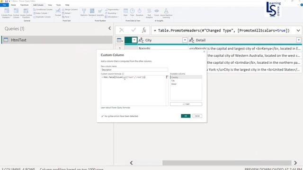The image size is (303, 170).
Task: Add a Conditional Column from ribbon
Action: 43,9
